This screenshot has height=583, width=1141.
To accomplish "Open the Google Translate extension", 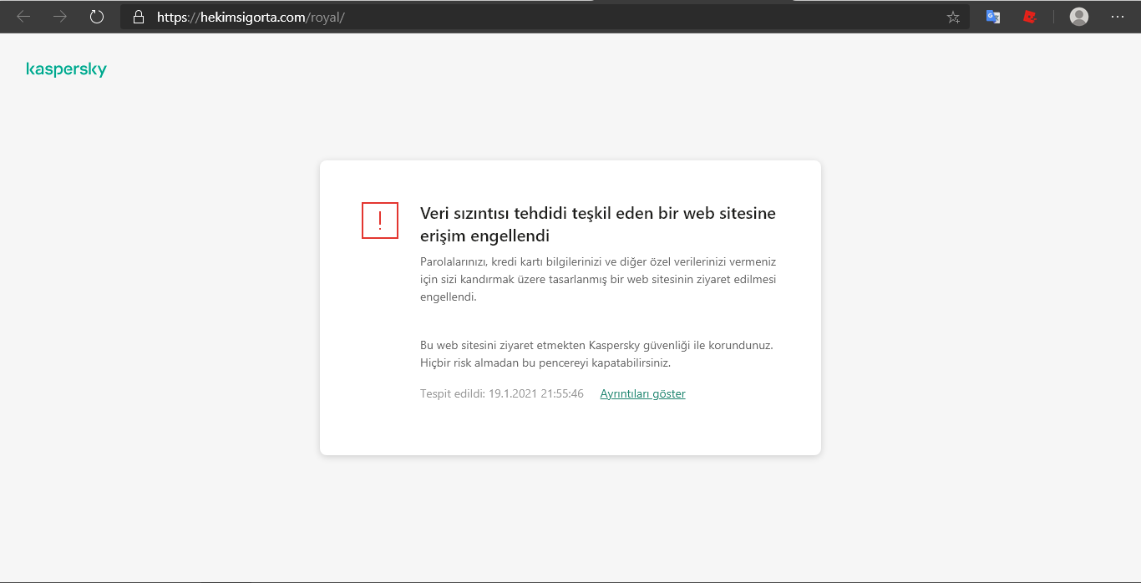I will [993, 17].
